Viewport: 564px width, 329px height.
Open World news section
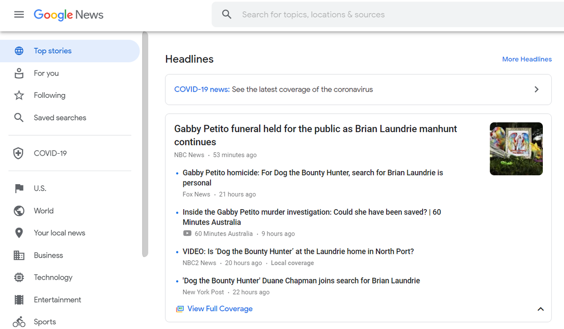(70, 211)
